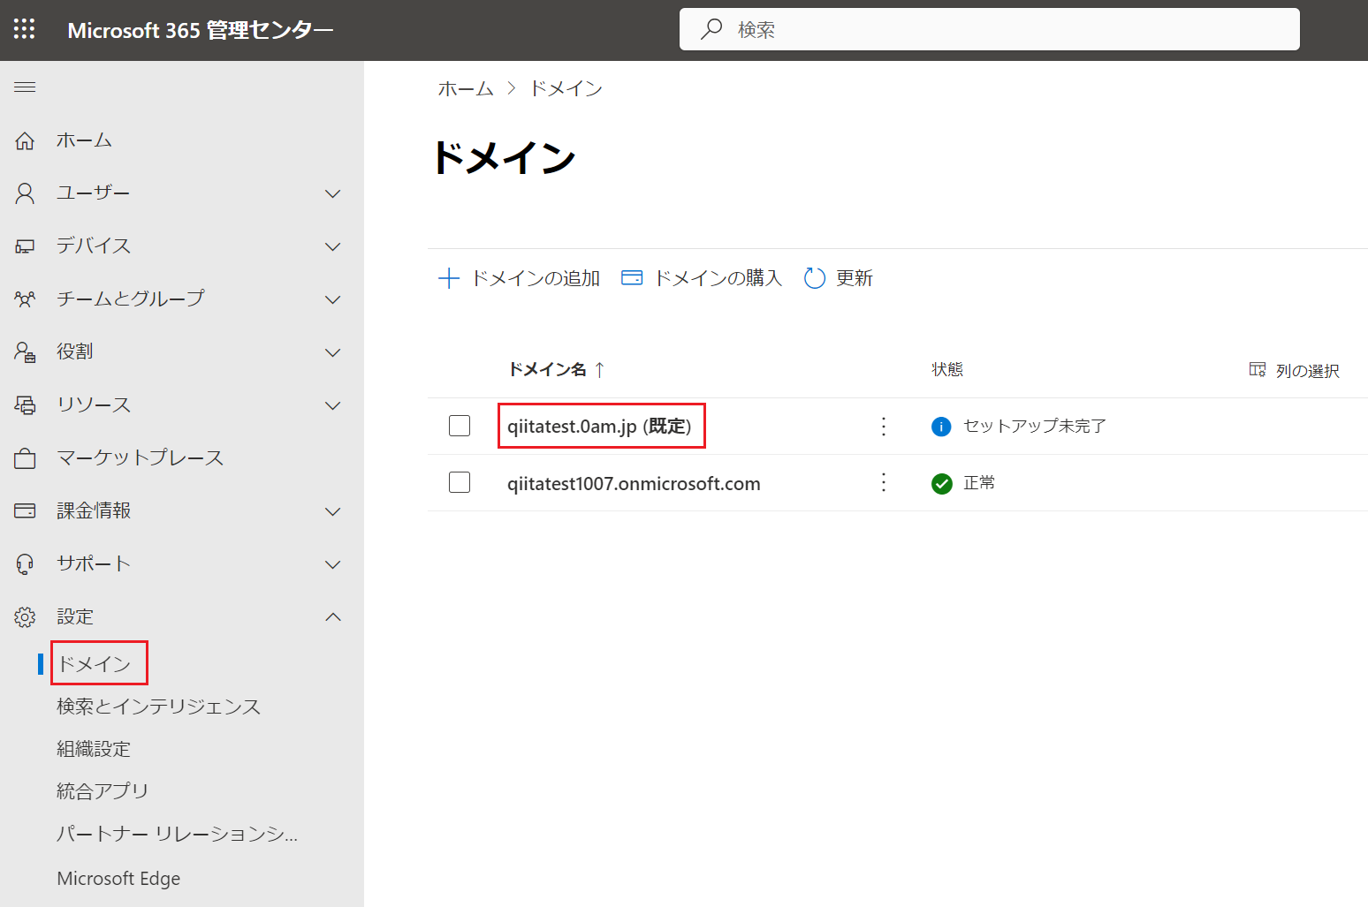Click the Settings gear icon
This screenshot has width=1368, height=907.
tap(25, 617)
